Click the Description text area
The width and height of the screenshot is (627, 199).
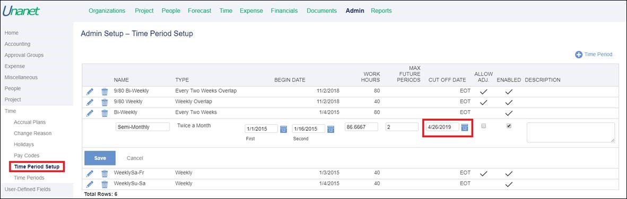click(571, 132)
